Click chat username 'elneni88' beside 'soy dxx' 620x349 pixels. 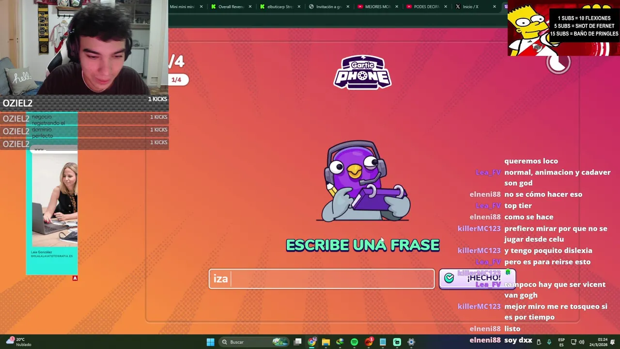pos(485,340)
